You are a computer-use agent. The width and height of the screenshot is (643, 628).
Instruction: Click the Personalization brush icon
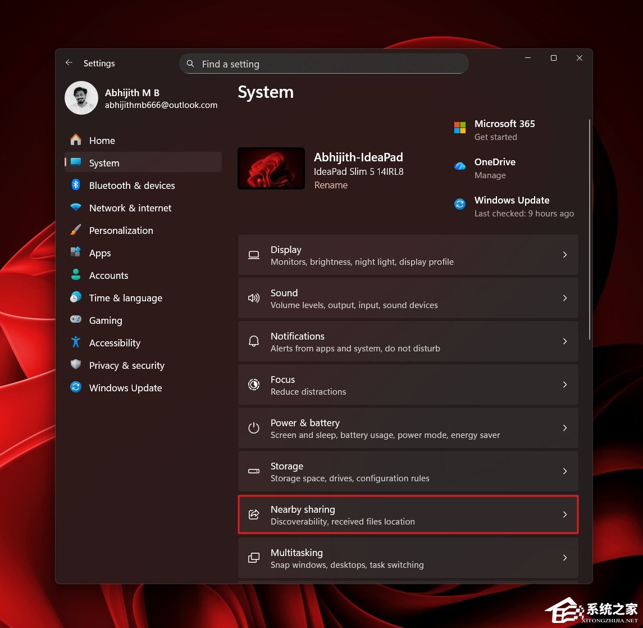tap(76, 230)
